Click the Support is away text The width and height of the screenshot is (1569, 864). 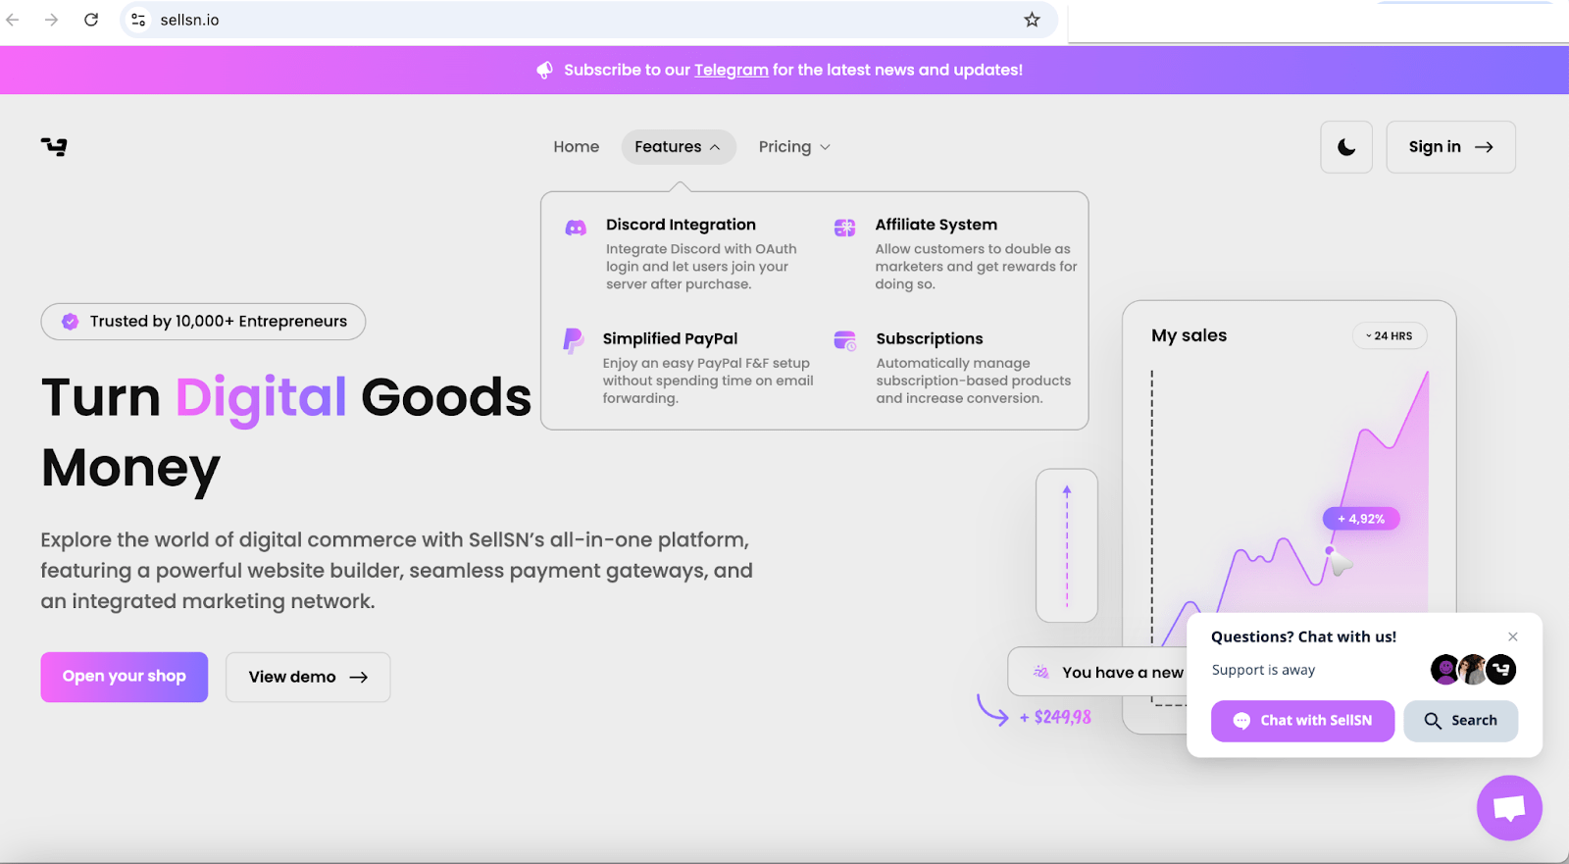(1263, 670)
